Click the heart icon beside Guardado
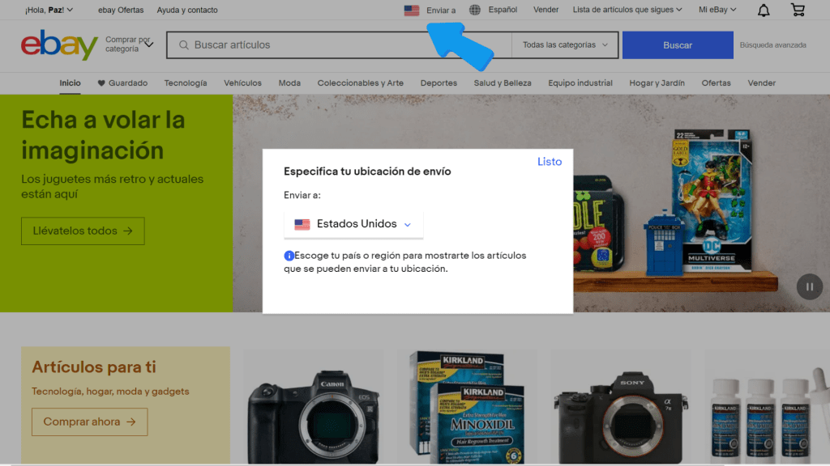 pyautogui.click(x=101, y=83)
